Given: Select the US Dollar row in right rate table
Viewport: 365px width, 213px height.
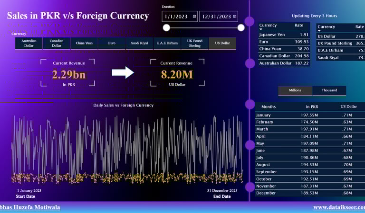Looking at the screenshot, I should [x=341, y=36].
